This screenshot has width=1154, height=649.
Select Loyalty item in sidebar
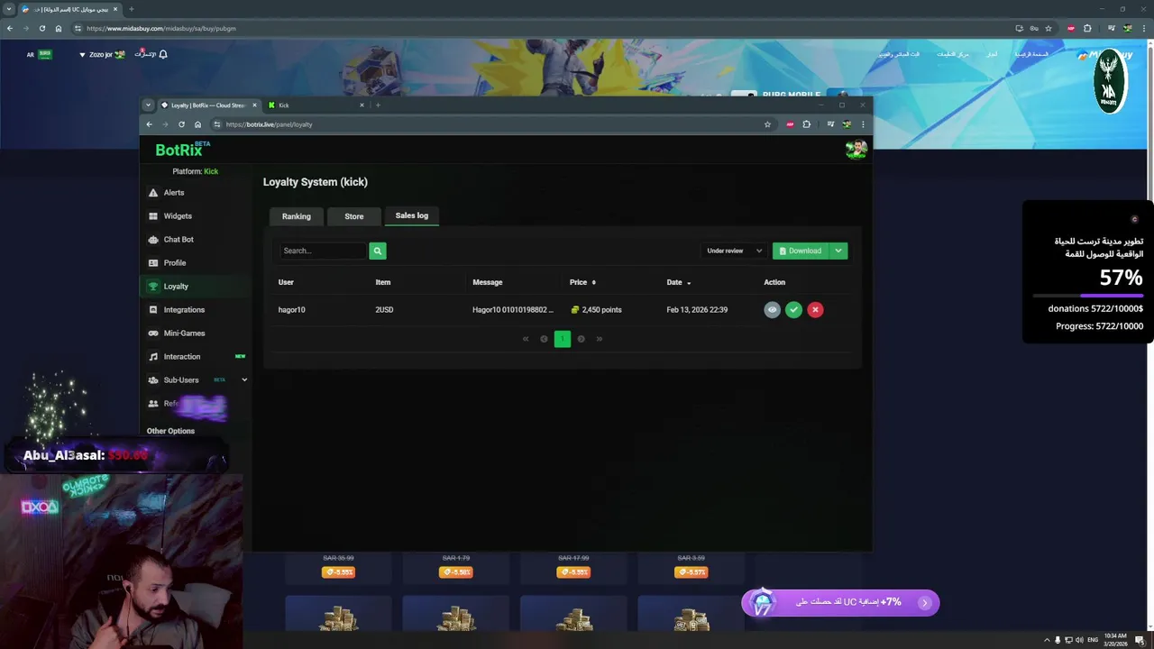coord(197,286)
